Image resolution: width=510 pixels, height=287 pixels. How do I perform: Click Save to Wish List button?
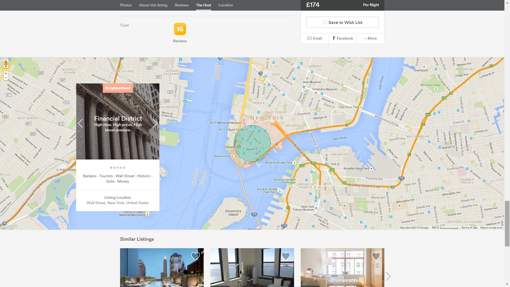(342, 22)
